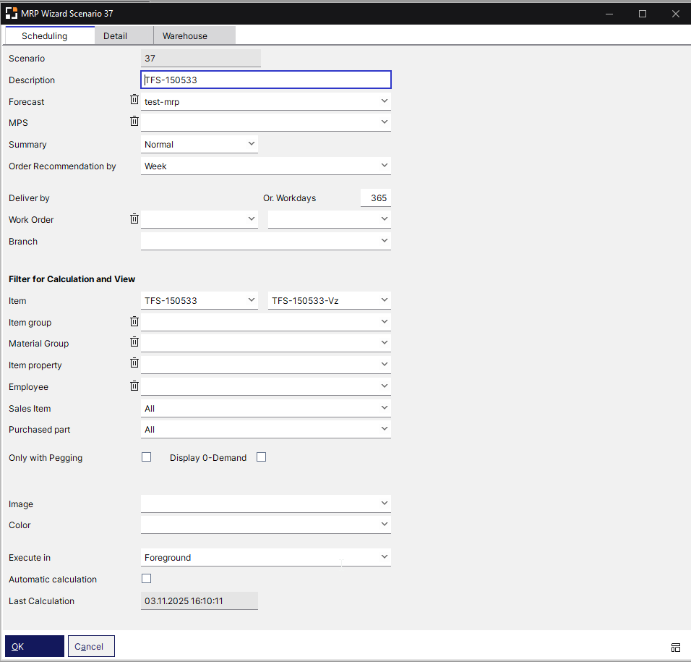Expand the Order Recommendation by dropdown
The height and width of the screenshot is (662, 691).
[x=265, y=166]
